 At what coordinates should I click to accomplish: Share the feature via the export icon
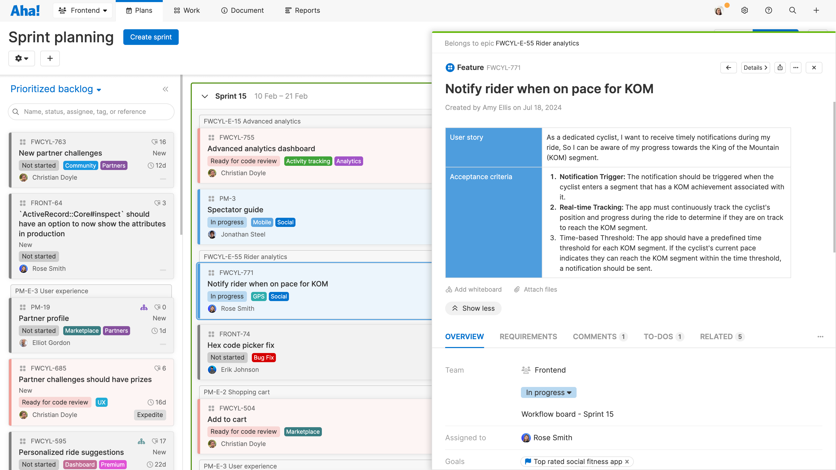[x=780, y=67]
